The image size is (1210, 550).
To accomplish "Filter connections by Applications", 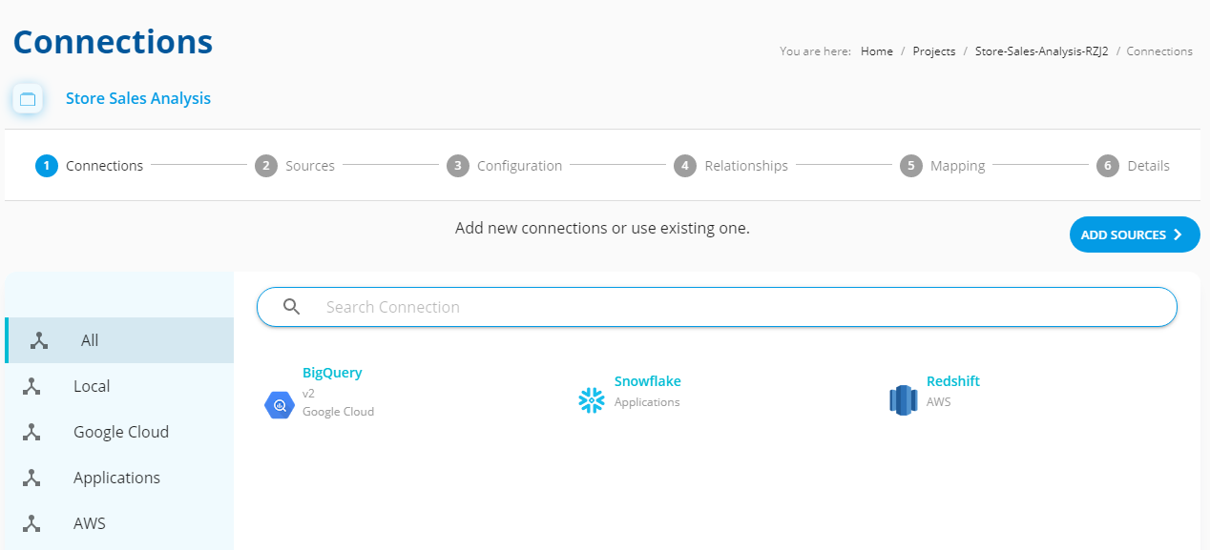I will click(x=119, y=478).
